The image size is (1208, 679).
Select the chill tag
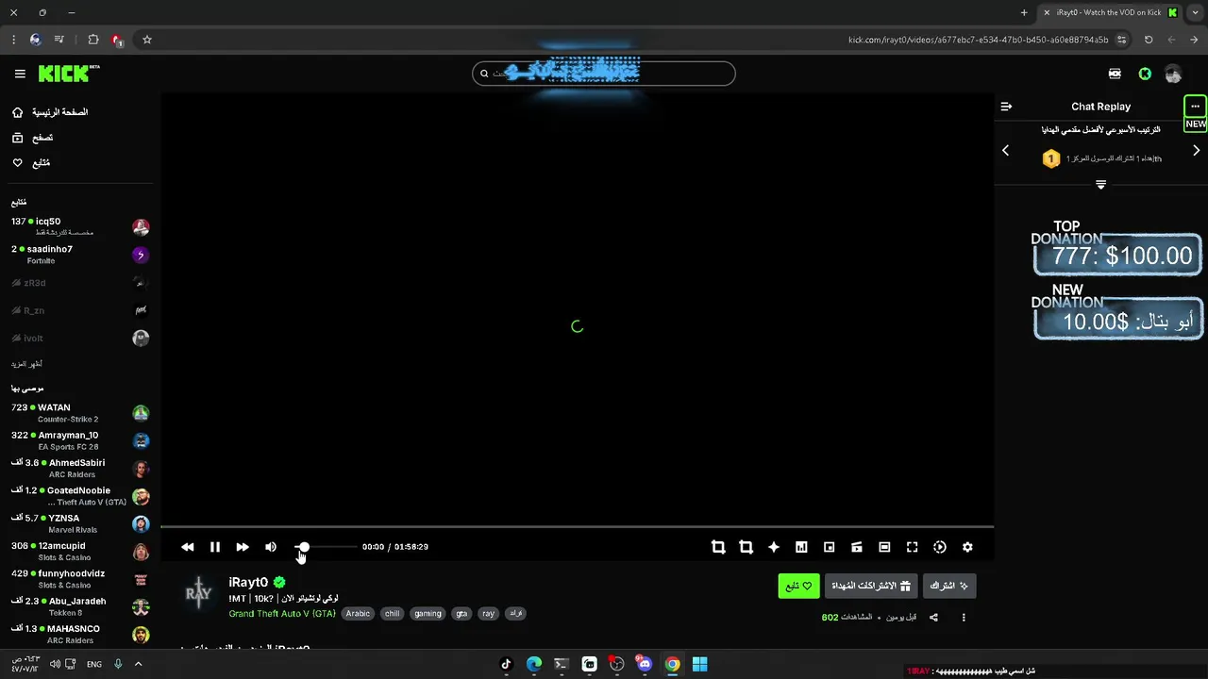[393, 613]
